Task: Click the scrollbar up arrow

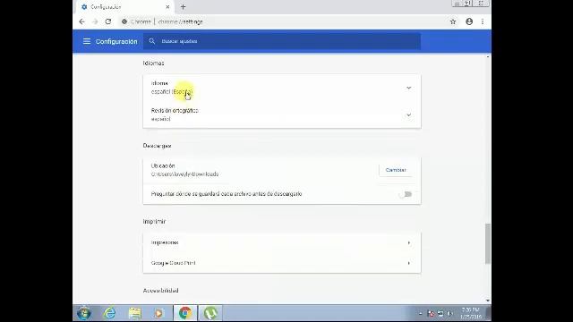Action: tap(488, 56)
